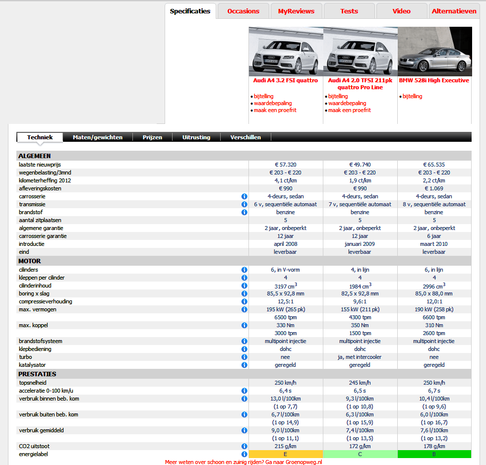Screen dimensions: 486x465
Task: Select the value 215 g/km
Action: (x=286, y=447)
